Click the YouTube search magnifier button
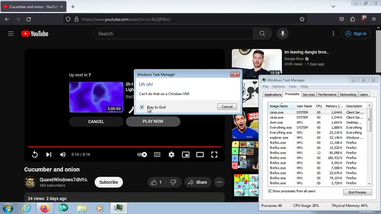The width and height of the screenshot is (381, 214). tap(262, 34)
